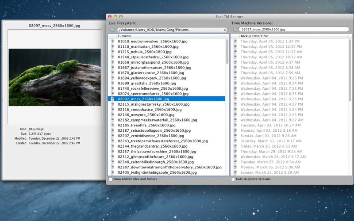This screenshot has width=354, height=221.
Task: Click the moss log preview image
Action: pos(54,77)
